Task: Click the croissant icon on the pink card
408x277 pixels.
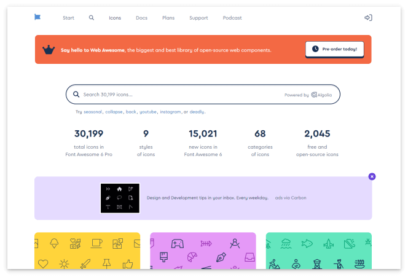Action: click(x=192, y=257)
